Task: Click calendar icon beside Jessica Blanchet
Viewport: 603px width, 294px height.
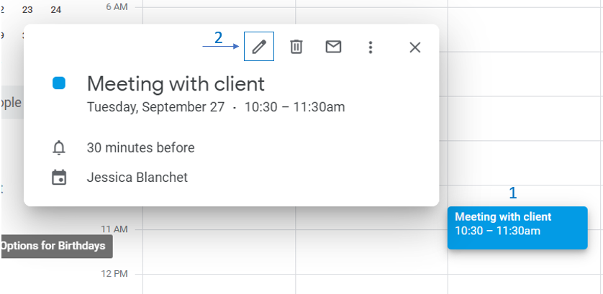Action: 59,177
